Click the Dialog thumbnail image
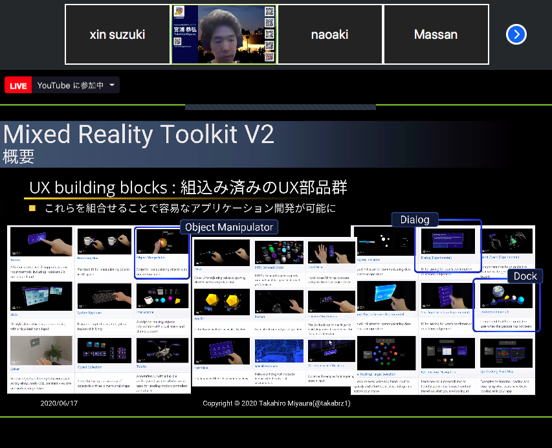552x448 pixels. click(x=448, y=241)
